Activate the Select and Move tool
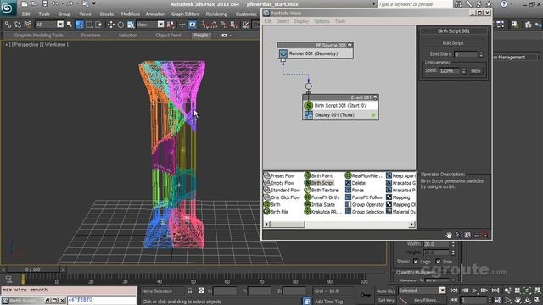Screen dimensions: 543x305 coord(111,25)
